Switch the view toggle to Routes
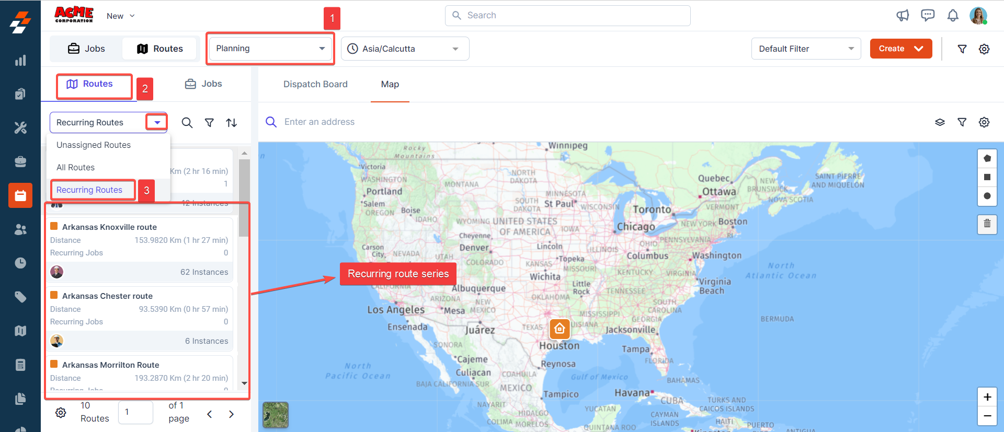The image size is (1004, 432). [160, 49]
